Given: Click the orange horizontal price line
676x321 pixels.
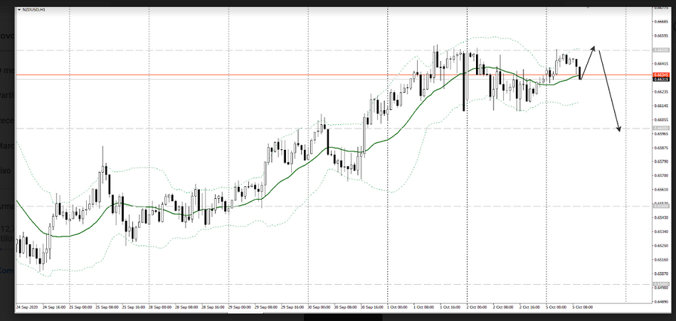Looking at the screenshot, I should (x=285, y=75).
